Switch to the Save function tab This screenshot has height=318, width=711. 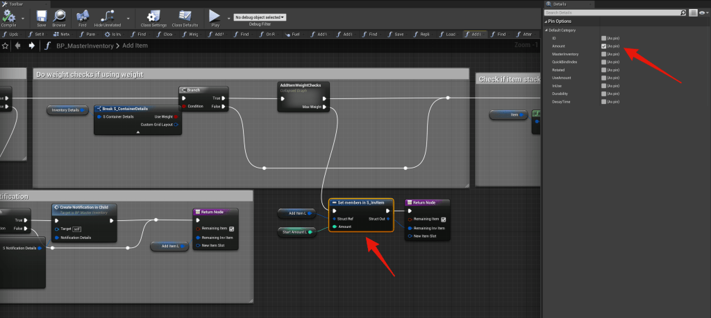point(396,34)
